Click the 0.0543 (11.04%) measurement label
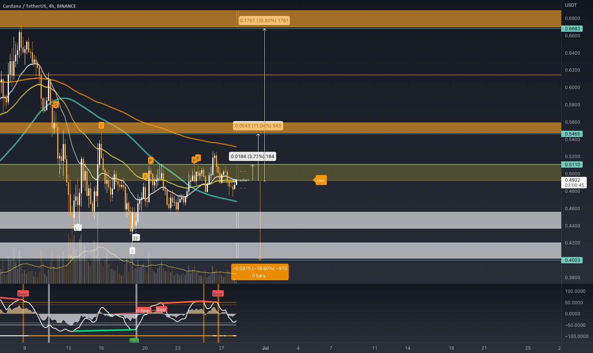 pyautogui.click(x=258, y=126)
